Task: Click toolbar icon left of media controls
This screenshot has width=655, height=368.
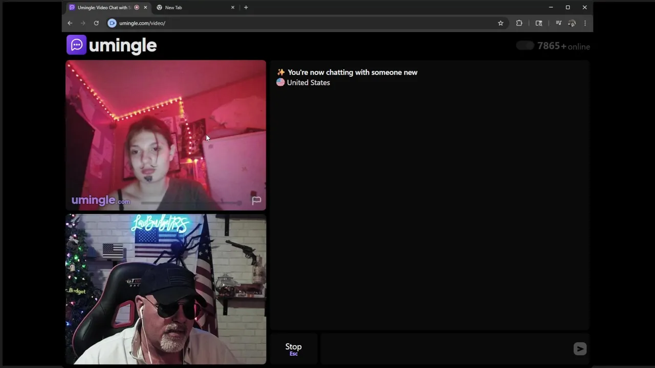Action: (539, 23)
